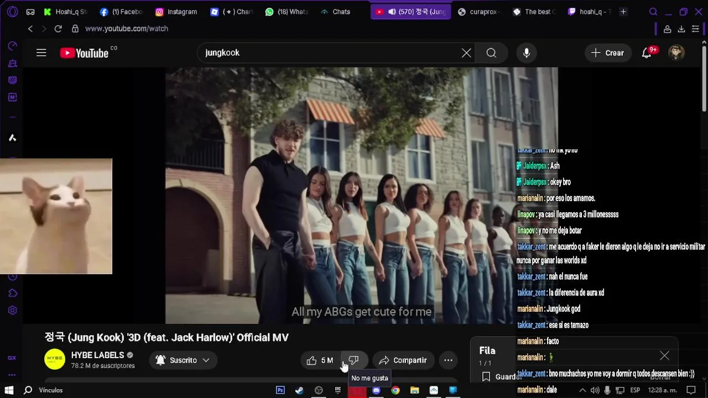Click the search magnifier button

[491, 53]
